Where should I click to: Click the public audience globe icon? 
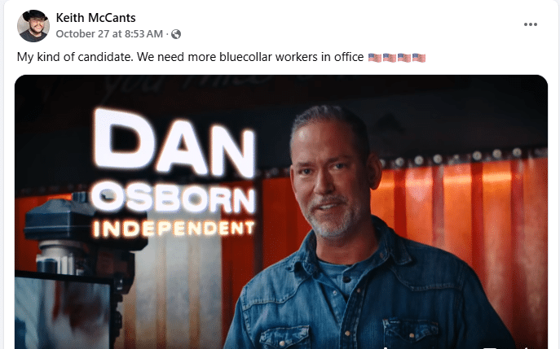pos(176,34)
